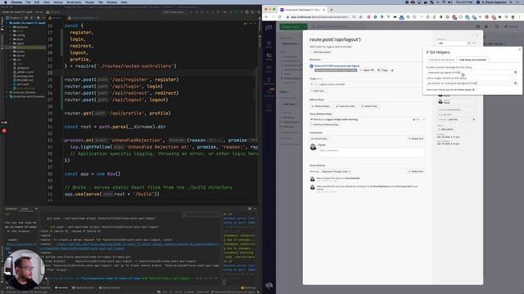524x294 pixels.
Task: Expand Scratches and Consoles node
Action: click(x=7, y=96)
